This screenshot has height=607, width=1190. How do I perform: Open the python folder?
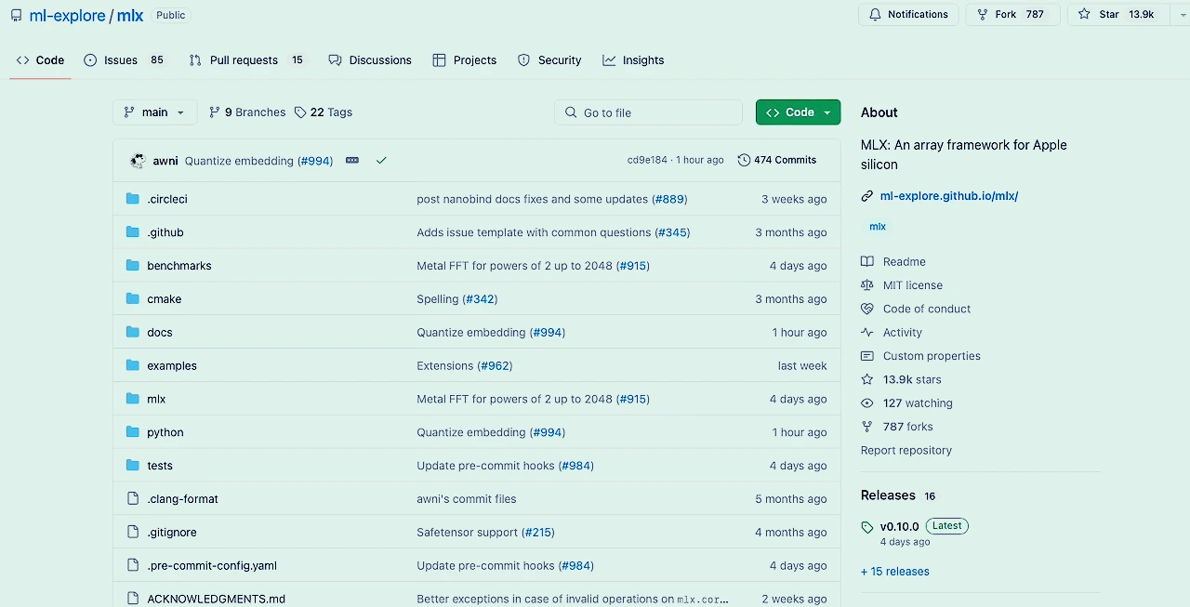coord(165,432)
